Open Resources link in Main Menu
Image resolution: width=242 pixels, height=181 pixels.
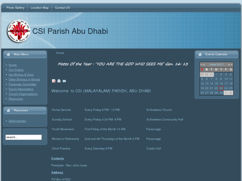coord(16,99)
